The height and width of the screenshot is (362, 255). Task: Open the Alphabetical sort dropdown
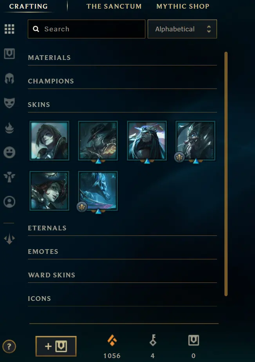point(182,29)
